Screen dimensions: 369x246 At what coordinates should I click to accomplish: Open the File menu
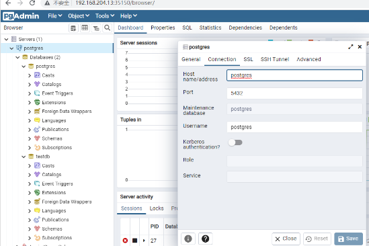(x=55, y=16)
